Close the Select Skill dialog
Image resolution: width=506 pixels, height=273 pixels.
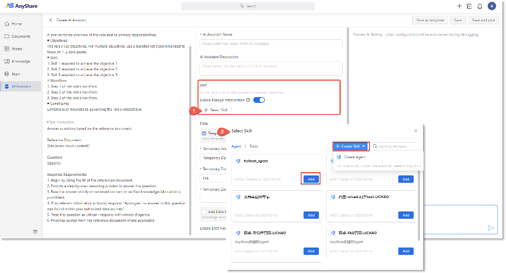click(416, 131)
